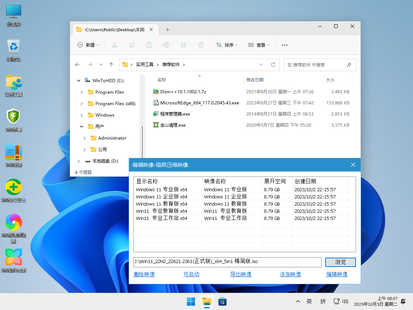This screenshot has width=413, height=310.
Task: Click the Microsoft Store taskbar icon
Action: click(222, 301)
